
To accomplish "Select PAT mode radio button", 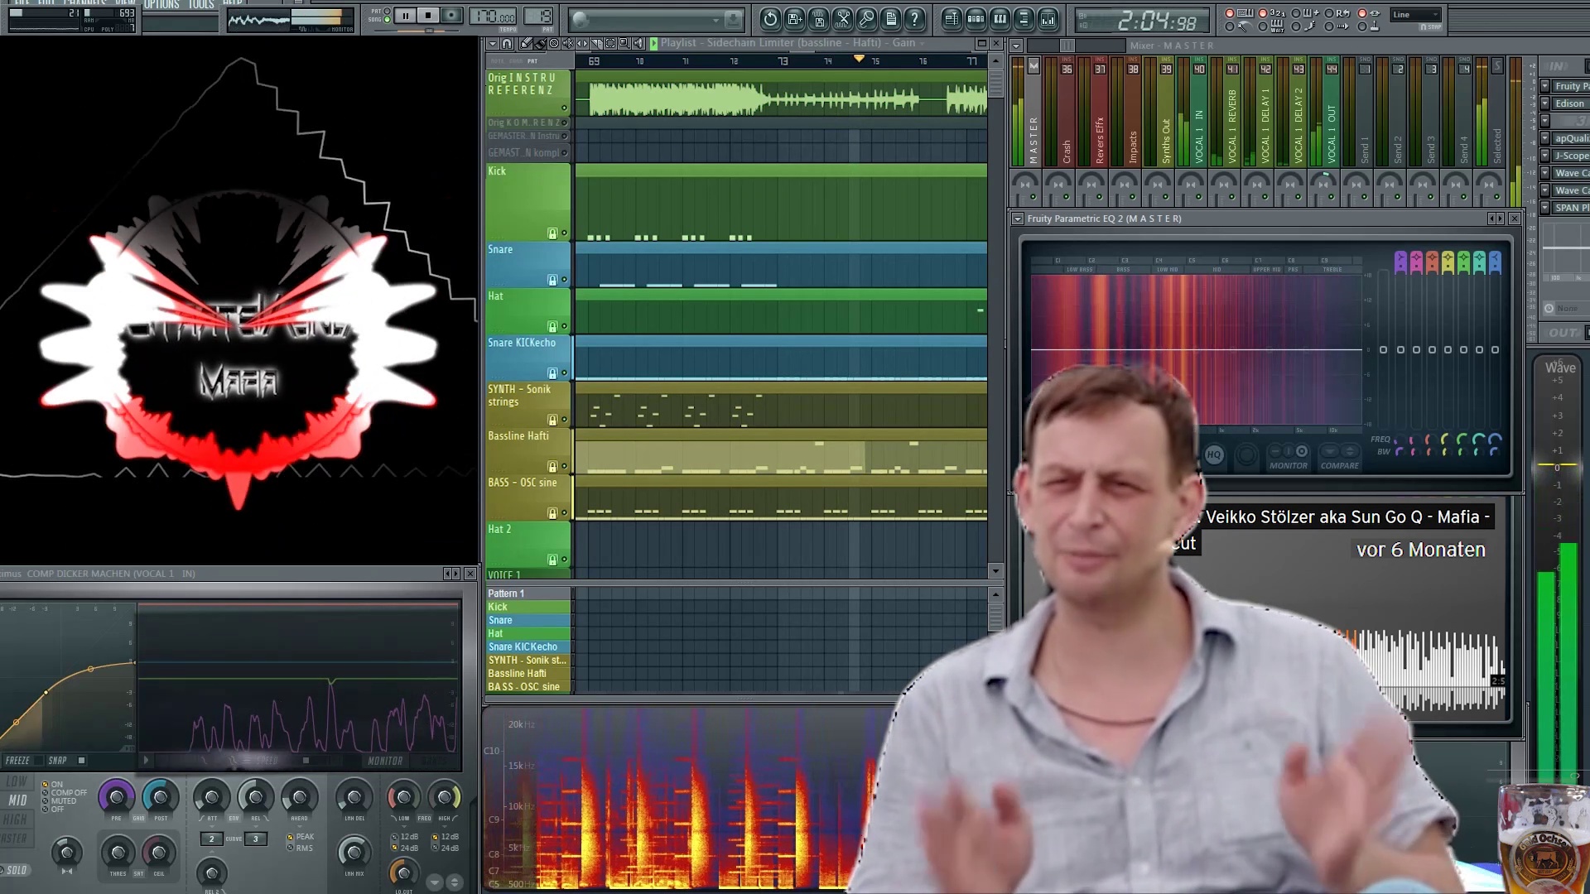I will click(388, 12).
